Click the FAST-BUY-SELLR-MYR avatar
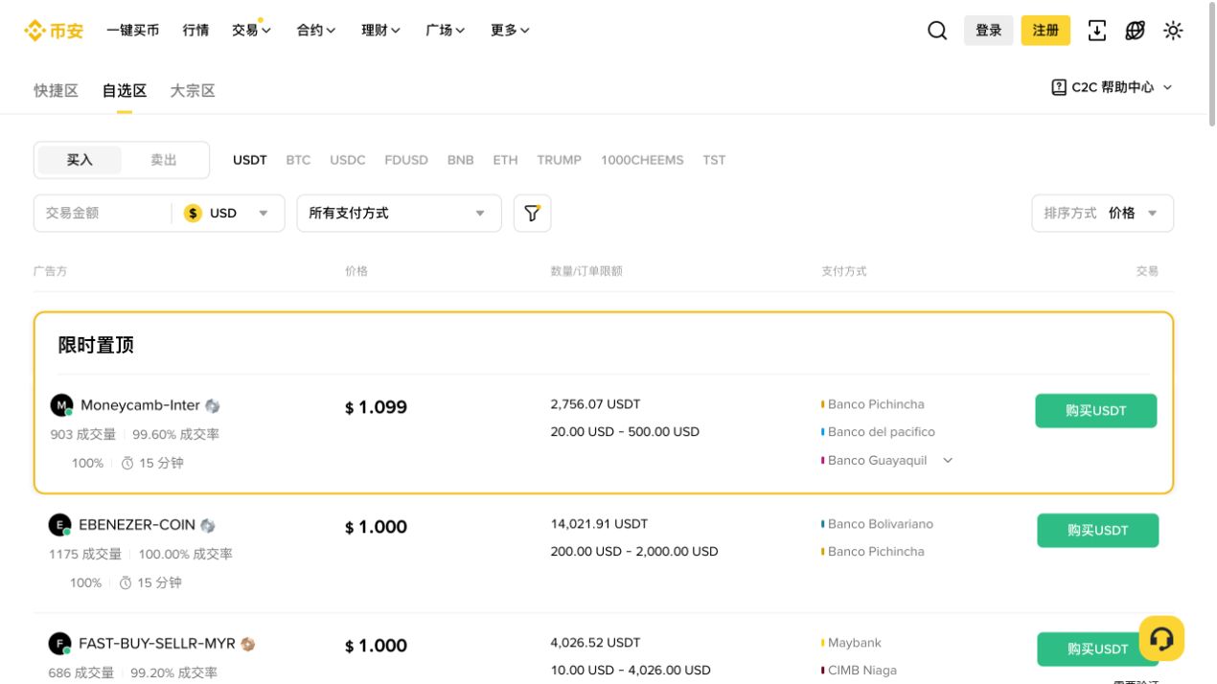This screenshot has height=684, width=1217. pyautogui.click(x=59, y=644)
